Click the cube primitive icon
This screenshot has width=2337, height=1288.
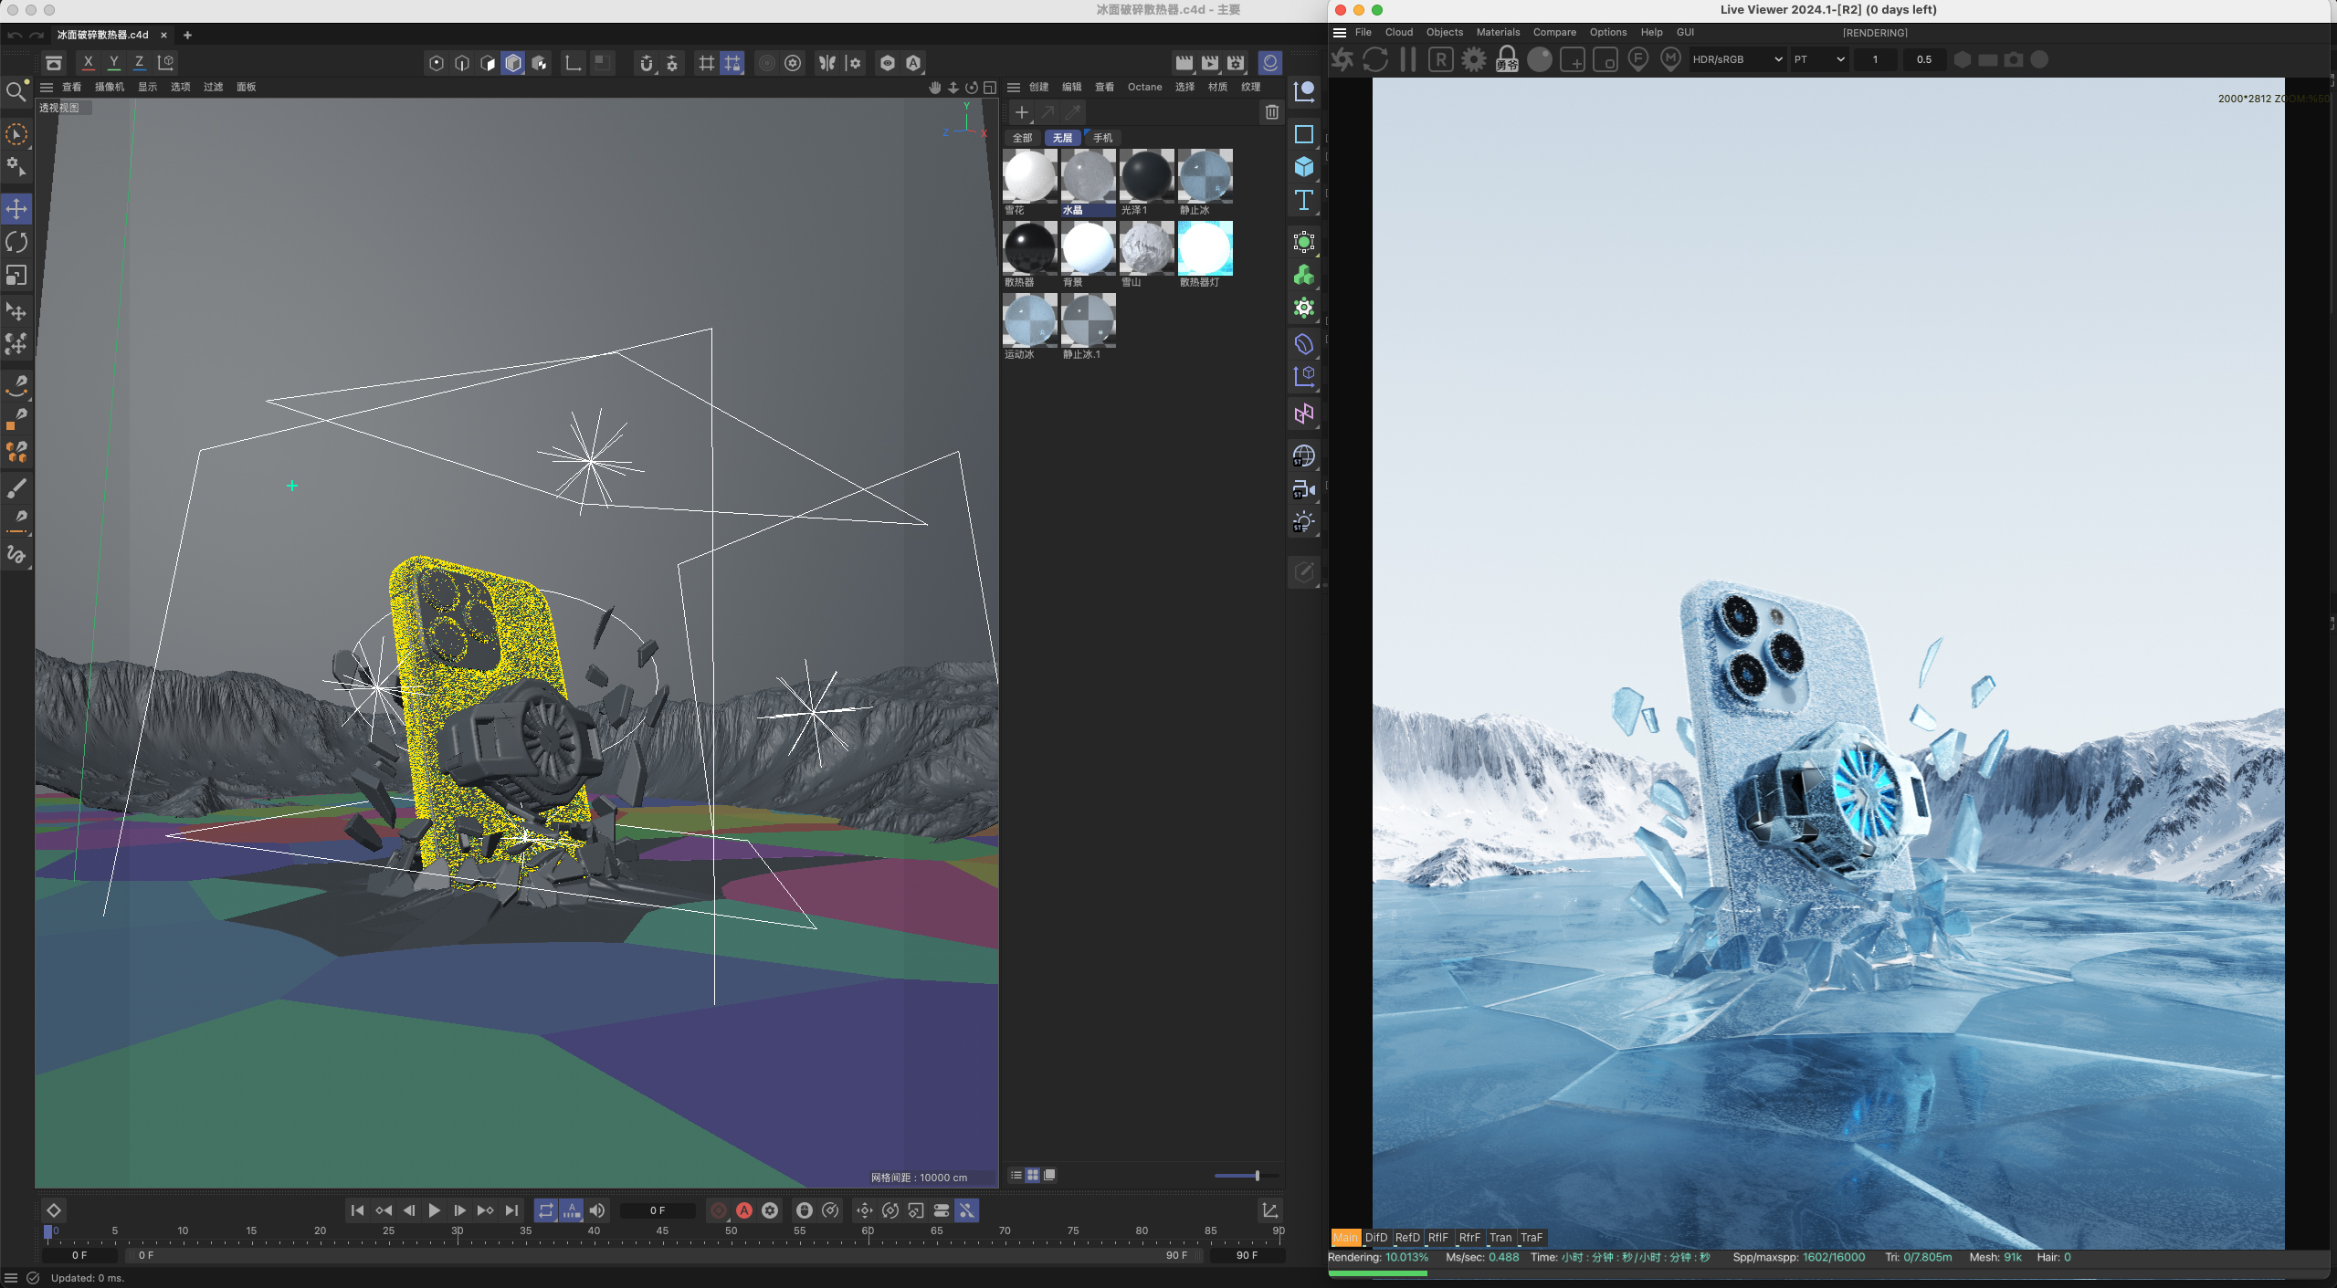click(x=1303, y=167)
